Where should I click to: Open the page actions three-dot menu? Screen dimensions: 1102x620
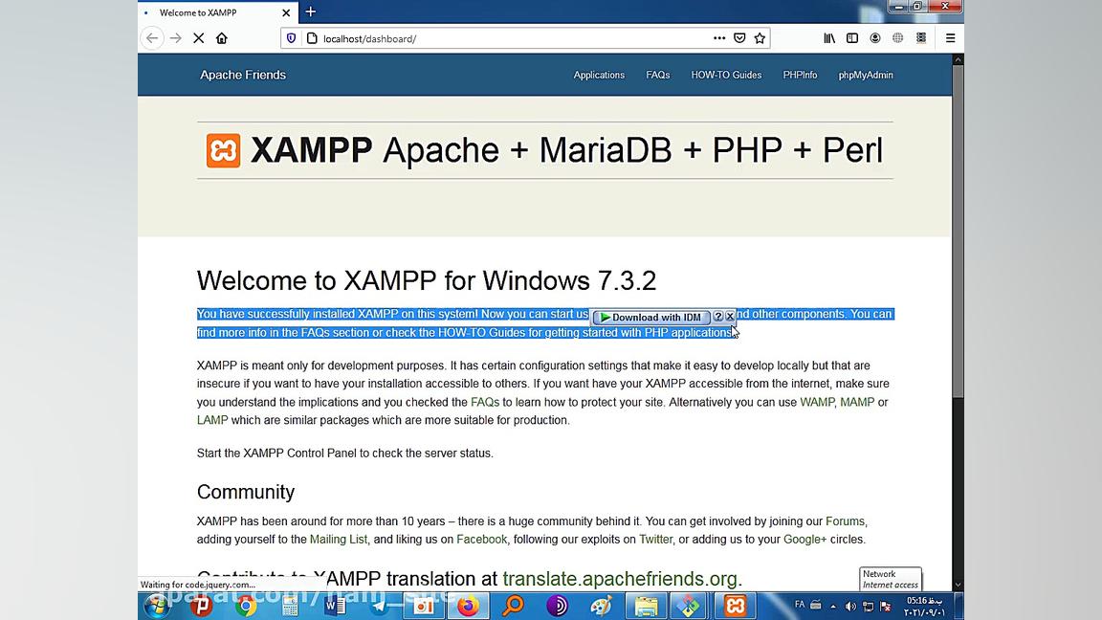point(719,38)
